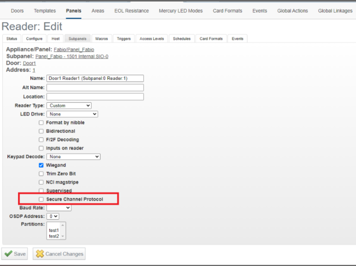The height and width of the screenshot is (266, 356).
Task: Click the Fabio/Panel_Fabio appliance link
Action: 74,49
